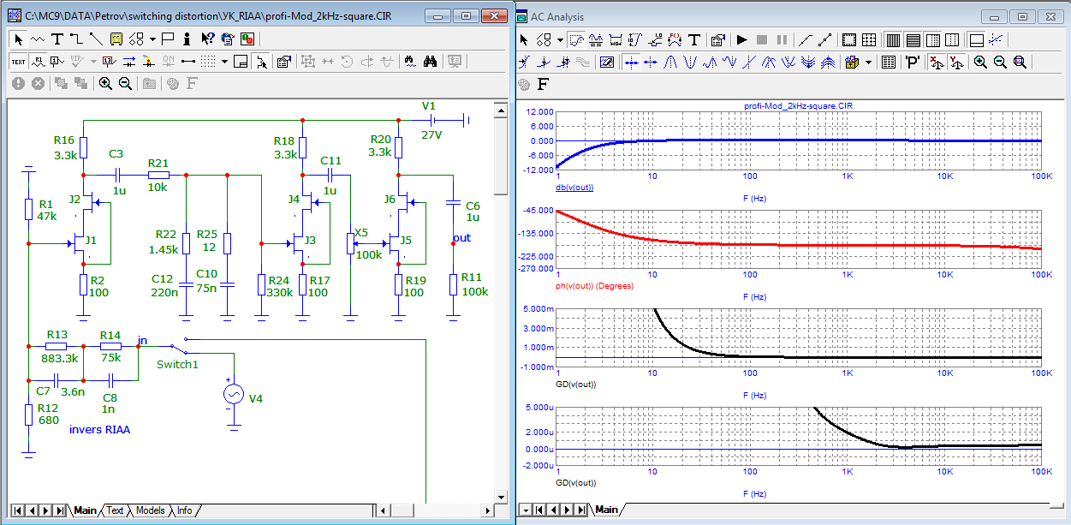Click zoom out magnifier in schematic toolbar

(125, 83)
